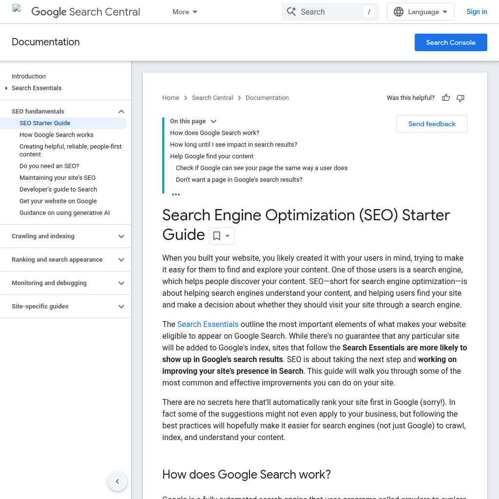The image size is (499, 499).
Task: Click the bookmark icon near the page title
Action: coord(217,235)
